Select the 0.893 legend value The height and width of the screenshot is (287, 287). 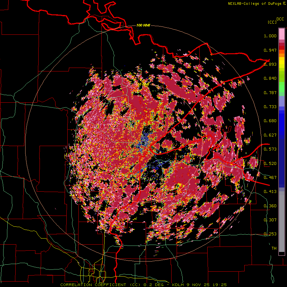click(x=270, y=64)
